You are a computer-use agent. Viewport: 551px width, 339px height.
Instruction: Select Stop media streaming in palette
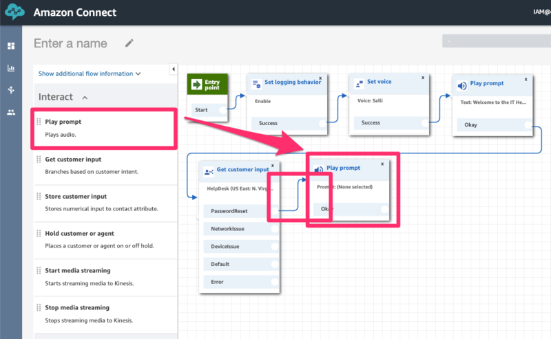[x=105, y=314]
